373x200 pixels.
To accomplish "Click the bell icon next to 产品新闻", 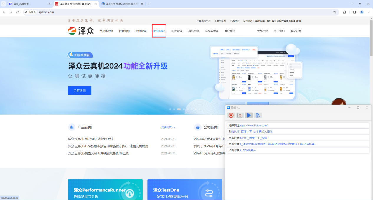I will (72, 127).
